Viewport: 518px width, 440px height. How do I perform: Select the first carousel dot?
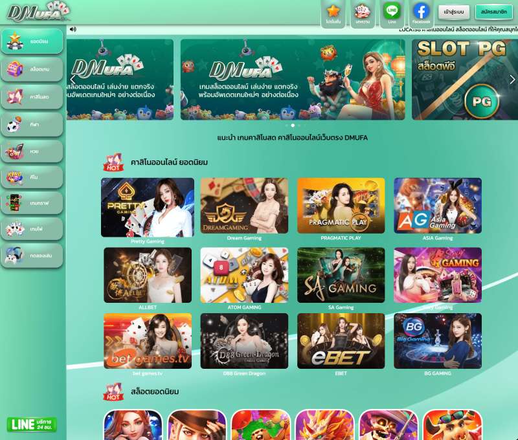point(286,126)
